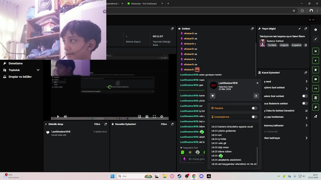
Task: Pop out the Yayın bilgisi panel
Action: coord(305,29)
